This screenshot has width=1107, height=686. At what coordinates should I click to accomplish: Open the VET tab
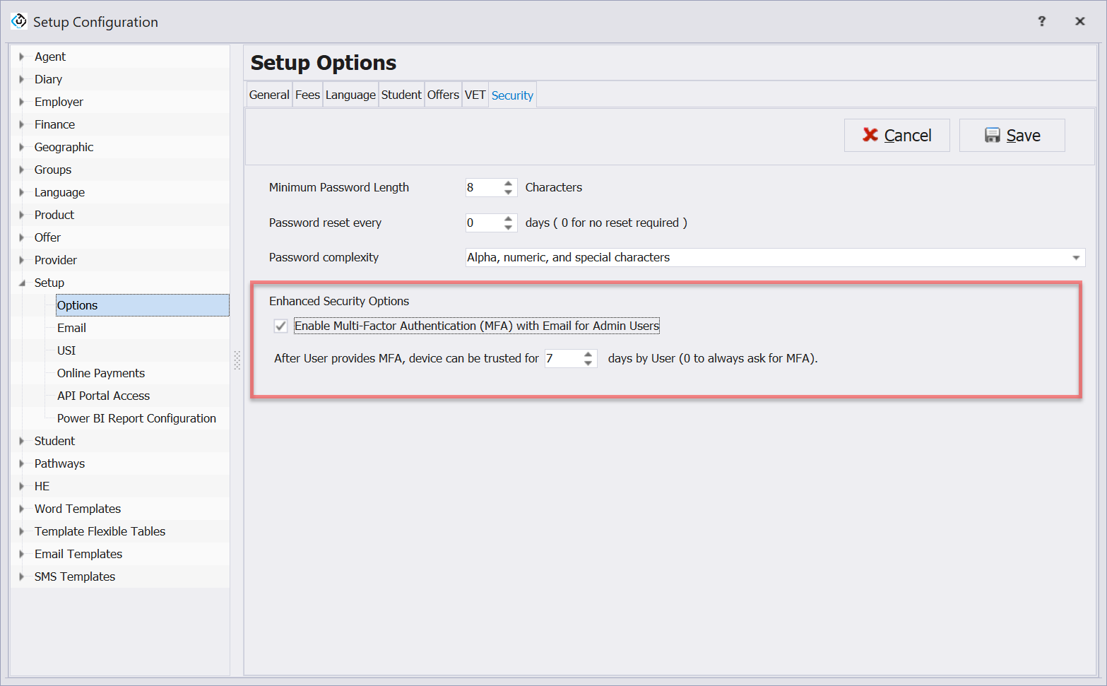475,95
